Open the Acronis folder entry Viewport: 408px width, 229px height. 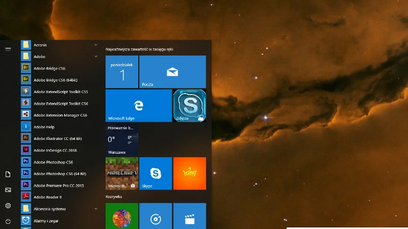point(59,45)
